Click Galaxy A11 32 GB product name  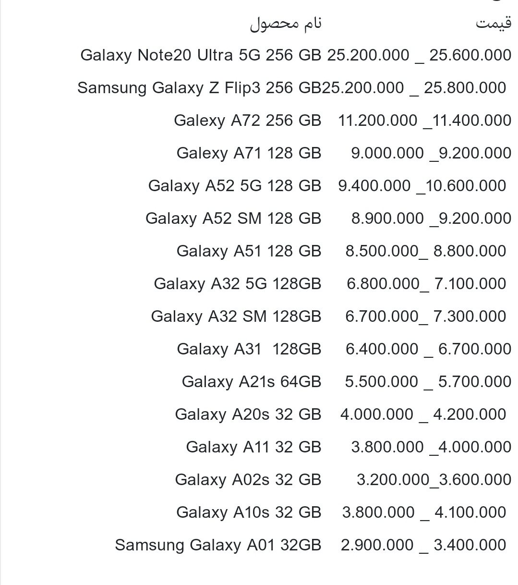(x=253, y=447)
